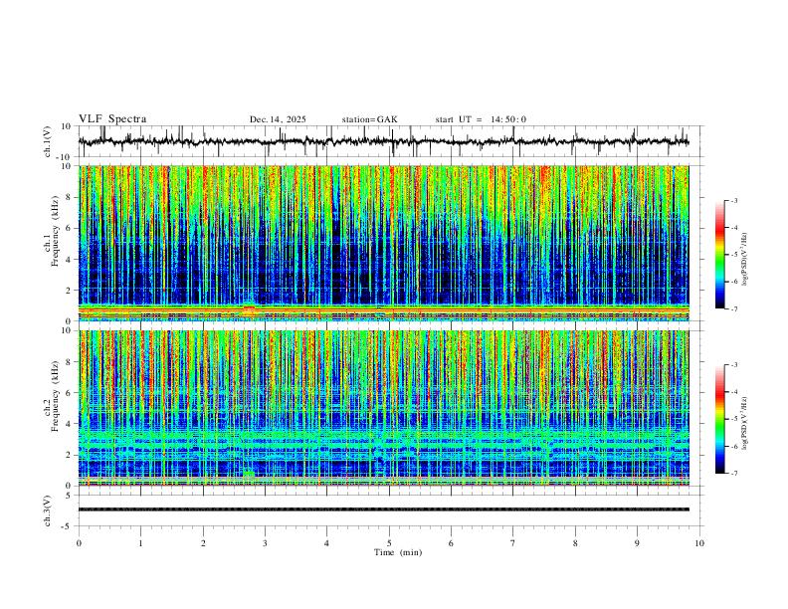Click the 'start UT = 14:50:0' text

click(481, 119)
